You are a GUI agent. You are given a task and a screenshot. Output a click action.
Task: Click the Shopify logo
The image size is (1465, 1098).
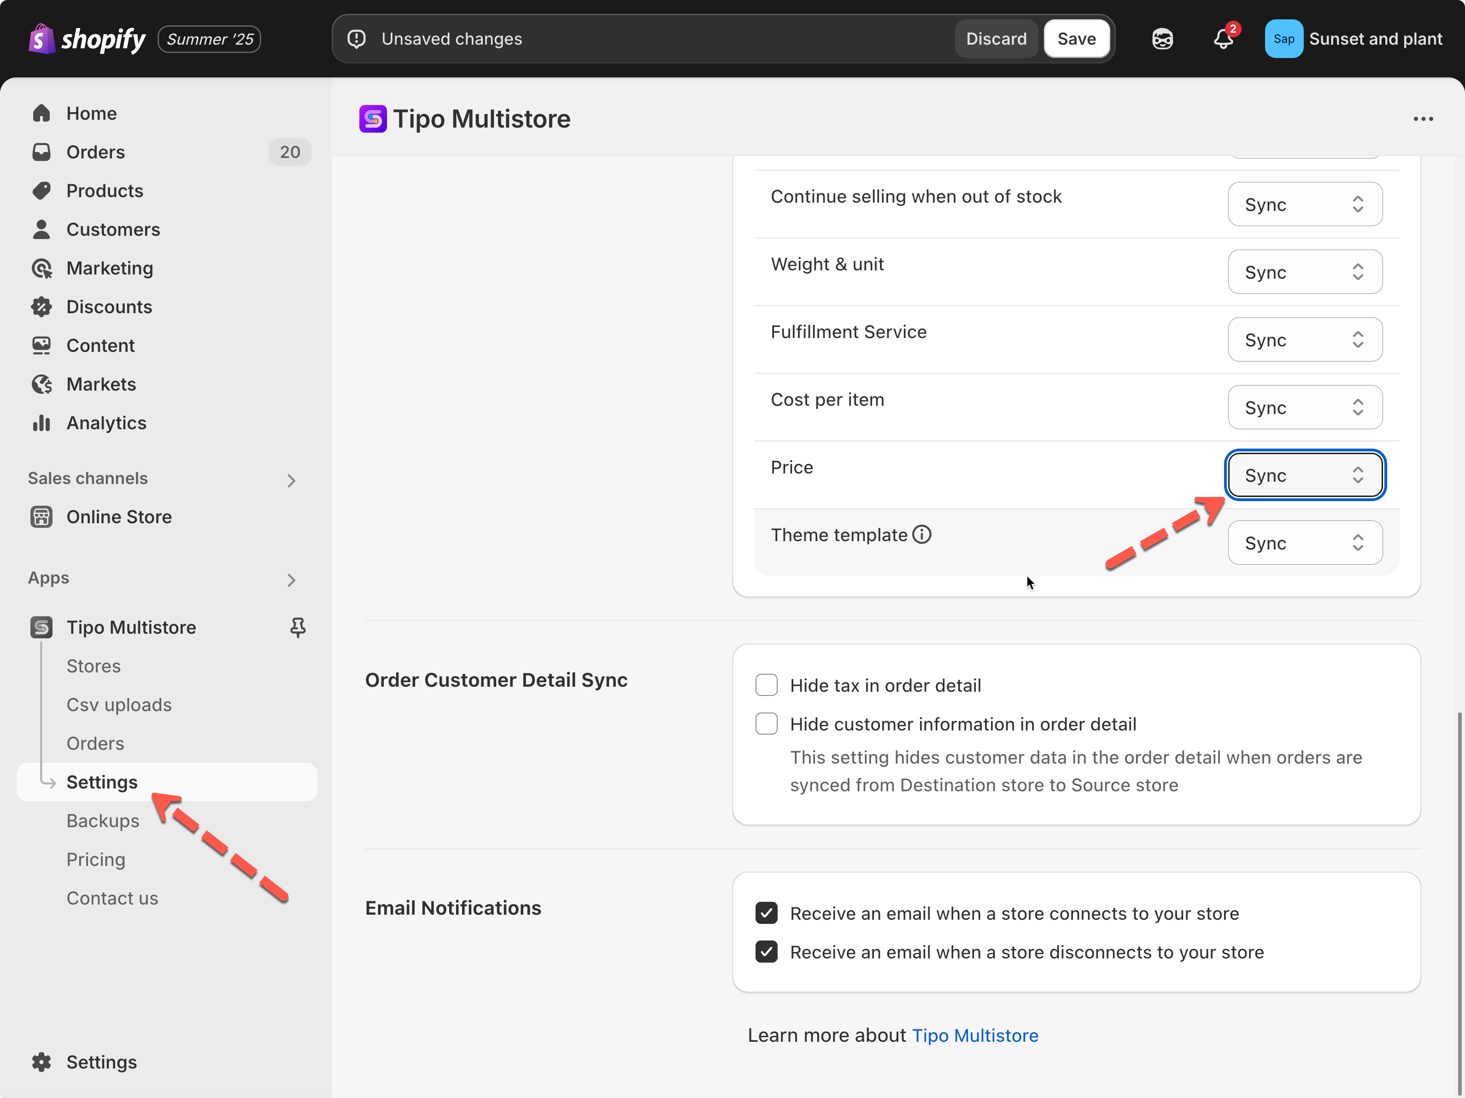(x=87, y=39)
